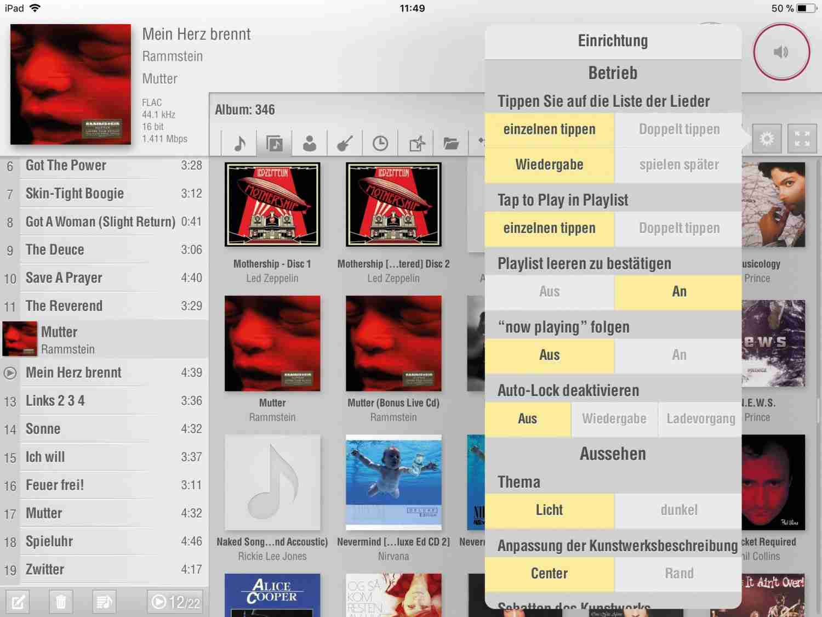Toggle fullscreen with the expand arrows icon
This screenshot has width=822, height=617.
point(802,138)
